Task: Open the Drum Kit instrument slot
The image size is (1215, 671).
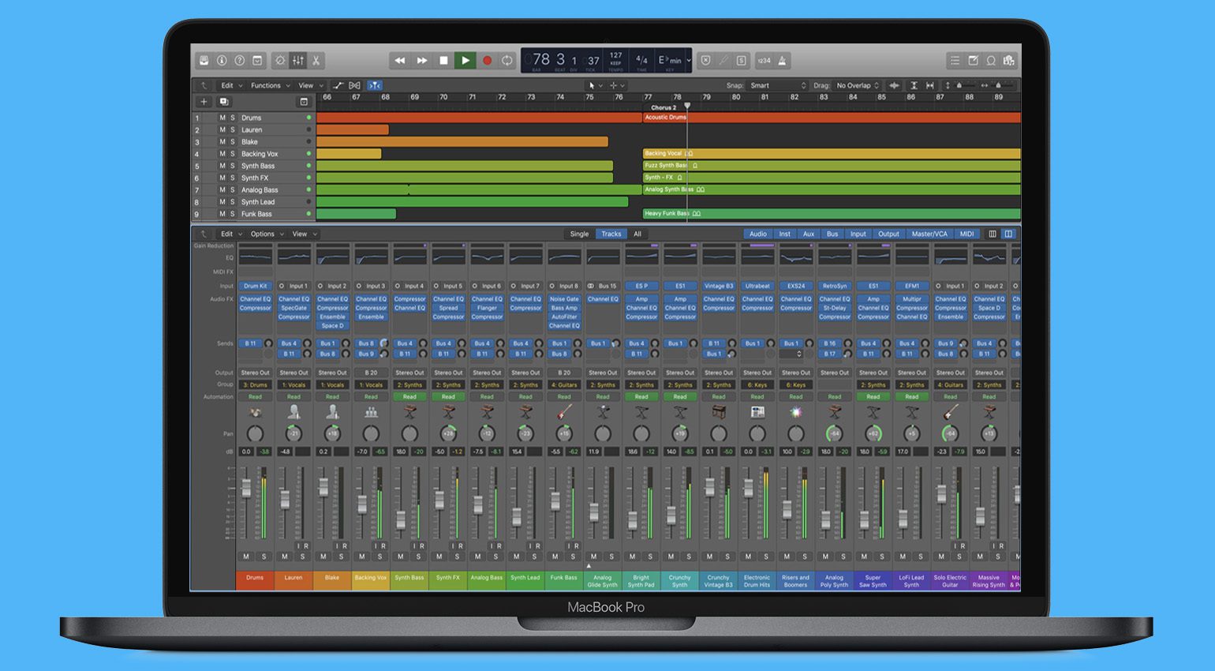Action: pos(256,286)
